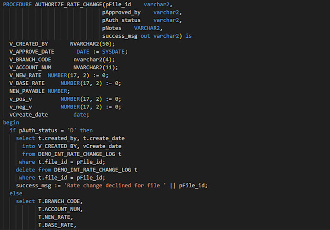Click the 'Rate change declined for file ' string

pyautogui.click(x=115, y=185)
